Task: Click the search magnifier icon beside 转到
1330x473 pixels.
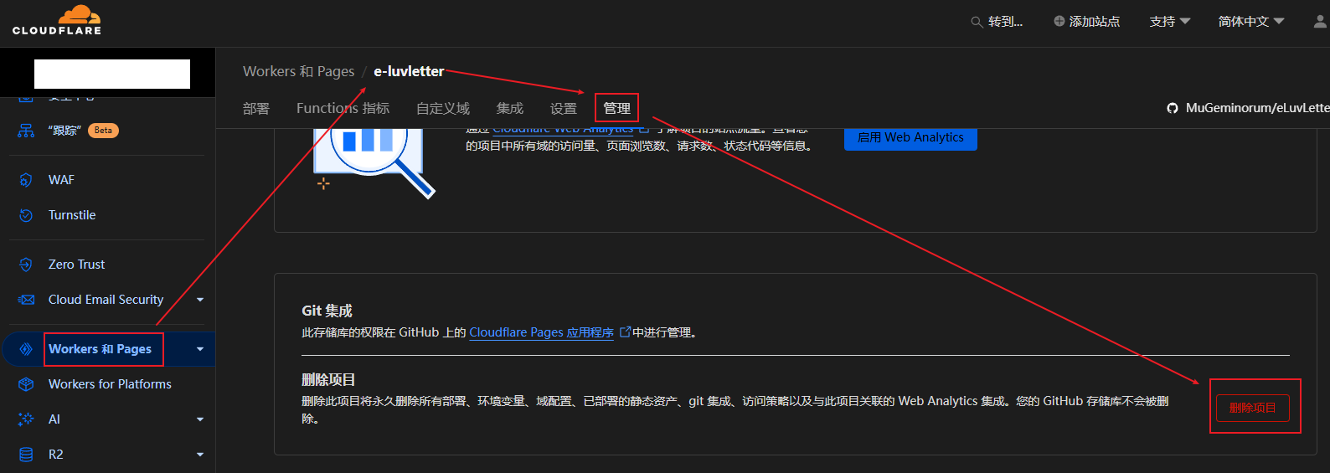Action: [977, 22]
